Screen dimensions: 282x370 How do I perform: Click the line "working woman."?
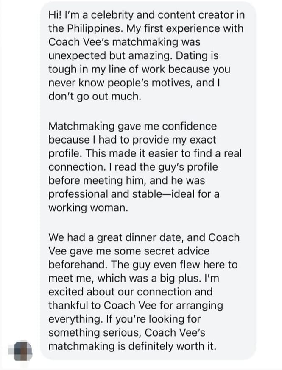tap(88, 208)
